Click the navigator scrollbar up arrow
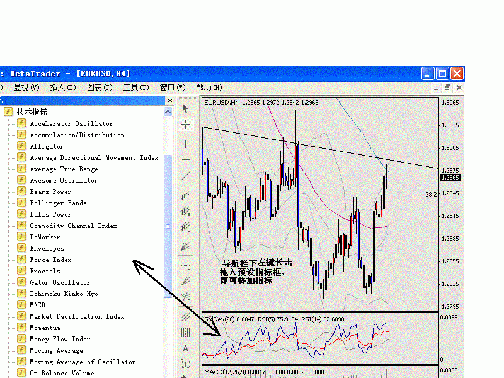Viewport: 504px width, 378px height. (x=168, y=112)
